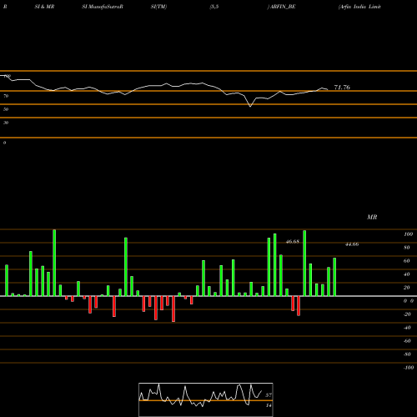The width and height of the screenshot is (417, 417).
Task: Click the 71.76 RSI value label
Action: click(342, 88)
